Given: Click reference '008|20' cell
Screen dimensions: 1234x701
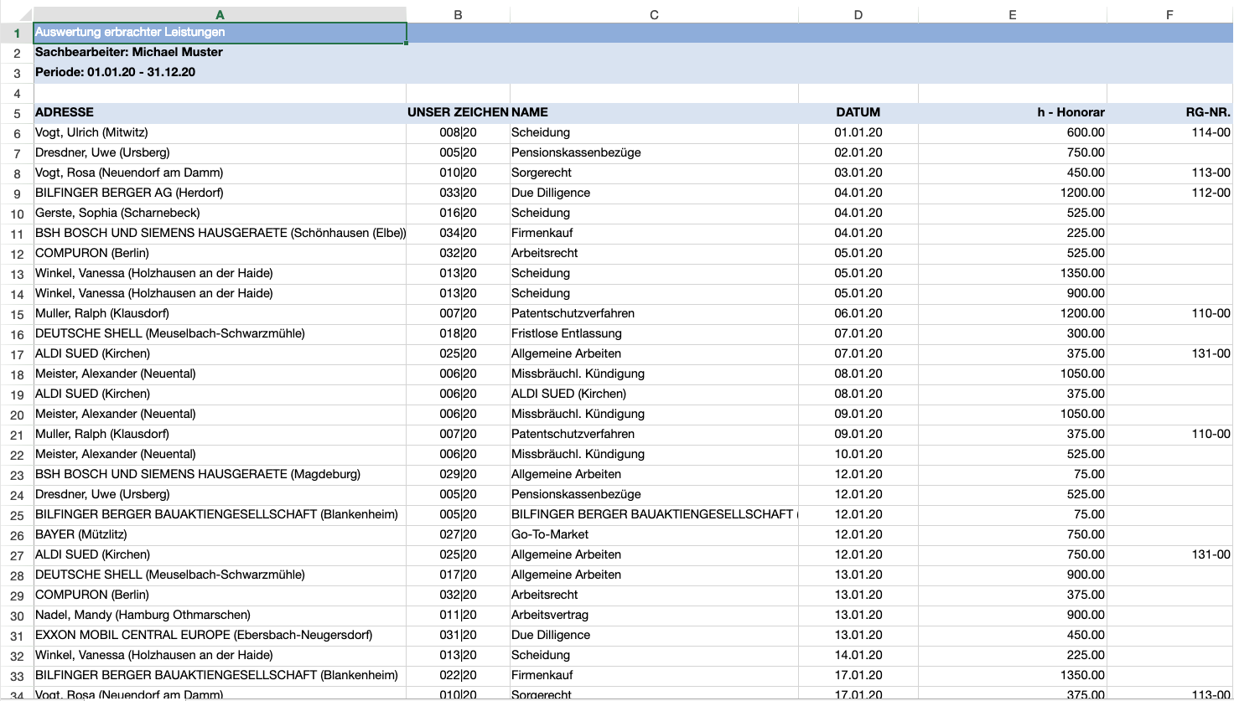Looking at the screenshot, I should 458,133.
